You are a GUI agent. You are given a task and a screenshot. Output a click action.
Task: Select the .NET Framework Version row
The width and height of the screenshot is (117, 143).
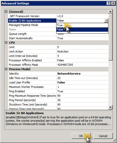coord(58,16)
